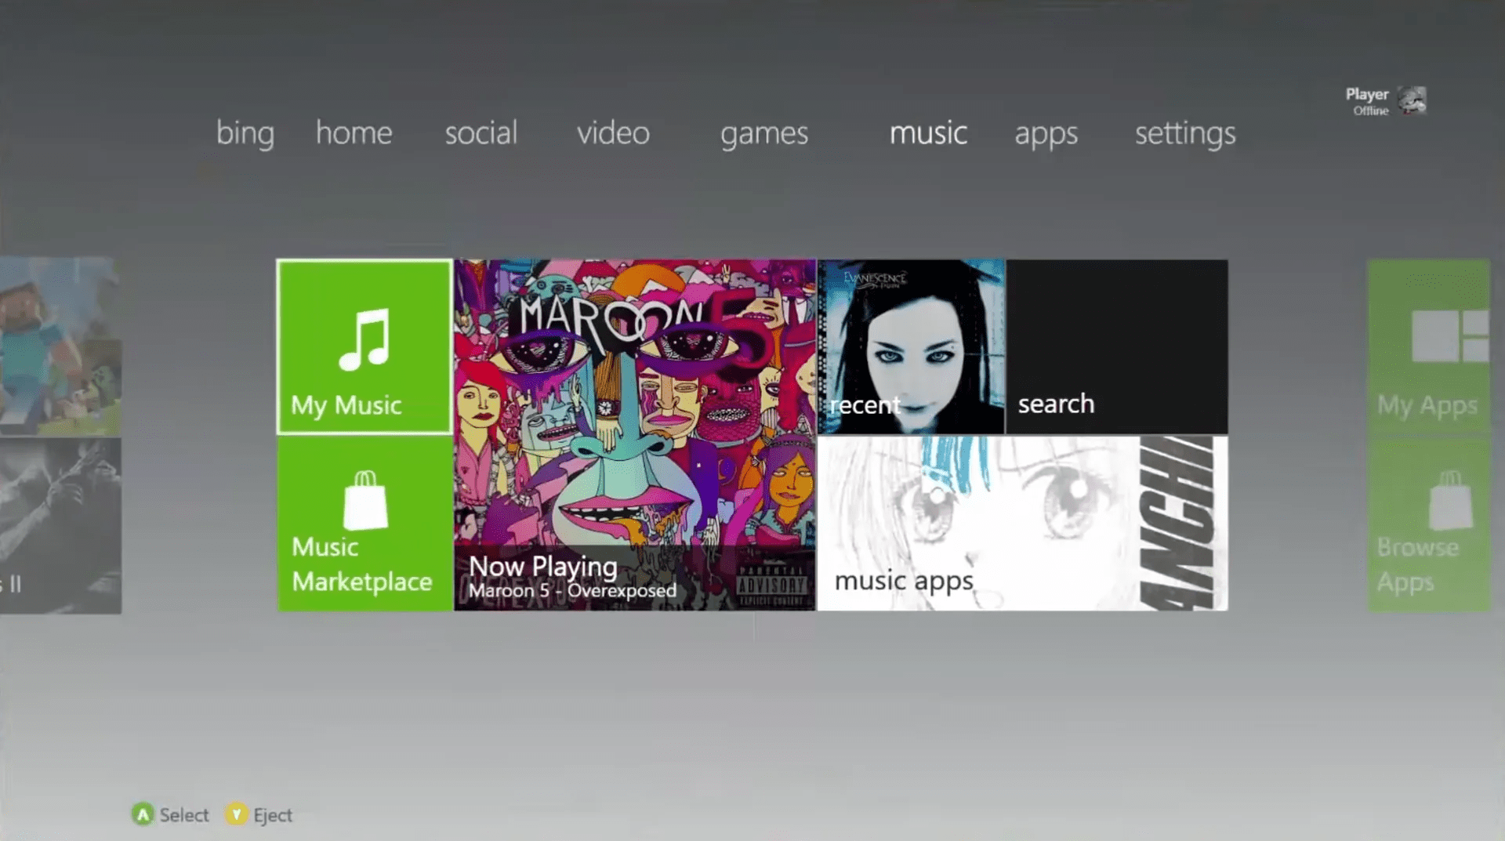
Task: Switch to the home tab
Action: (354, 132)
